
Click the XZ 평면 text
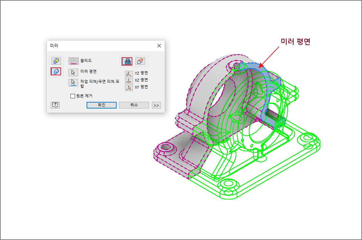coord(141,80)
